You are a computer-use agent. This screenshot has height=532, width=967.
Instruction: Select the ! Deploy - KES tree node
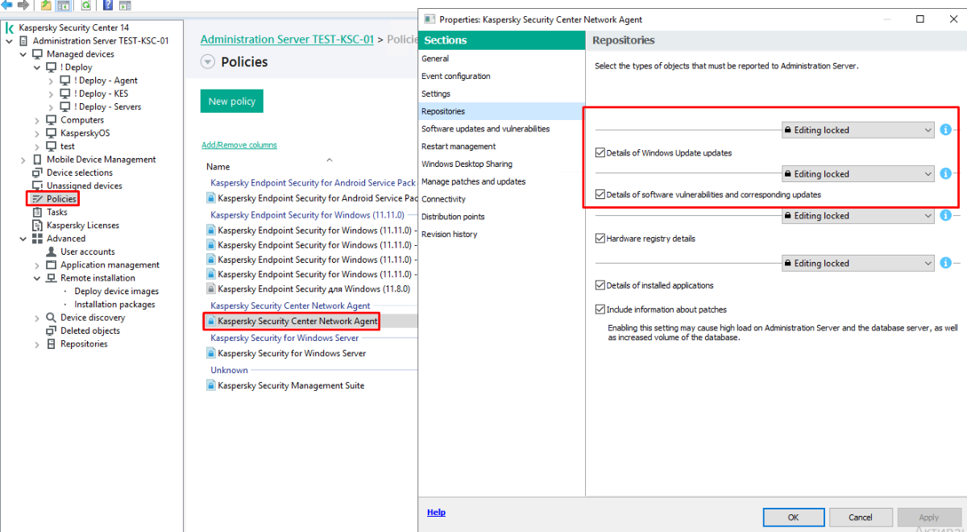pos(101,94)
